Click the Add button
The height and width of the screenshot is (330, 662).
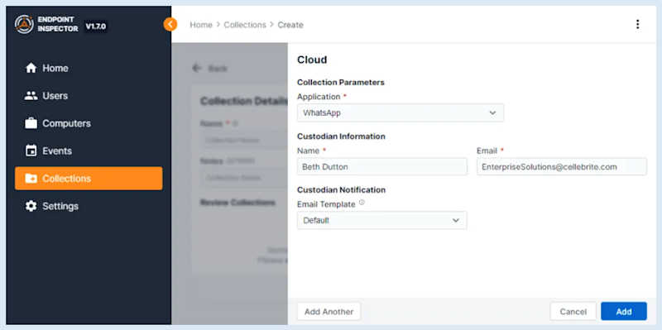click(x=624, y=312)
